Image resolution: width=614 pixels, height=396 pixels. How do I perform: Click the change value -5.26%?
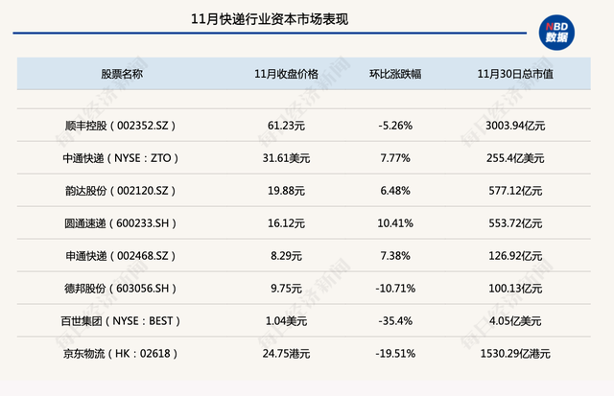click(x=395, y=126)
